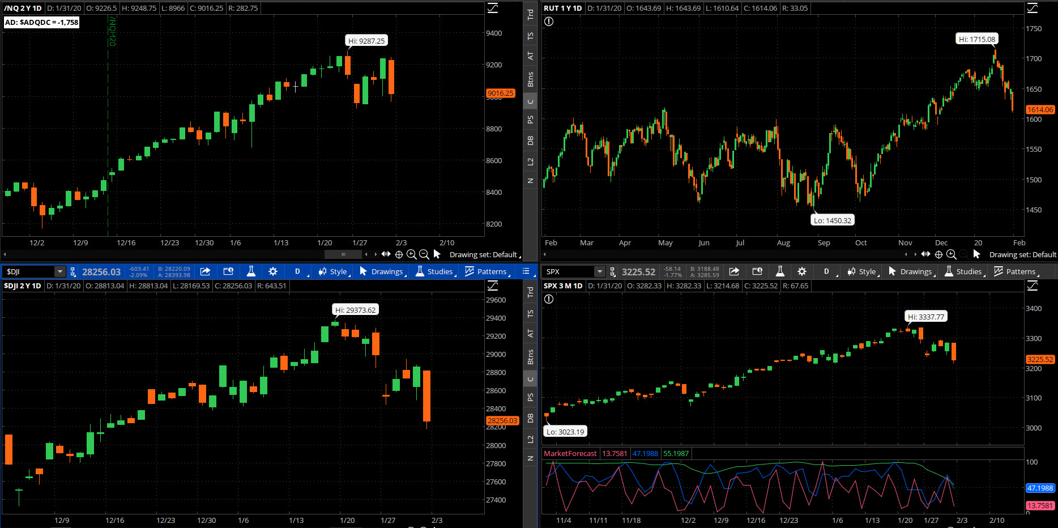The image size is (1058, 528).
Task: Open the SPX chart edit studies flask icon
Action: [x=780, y=271]
